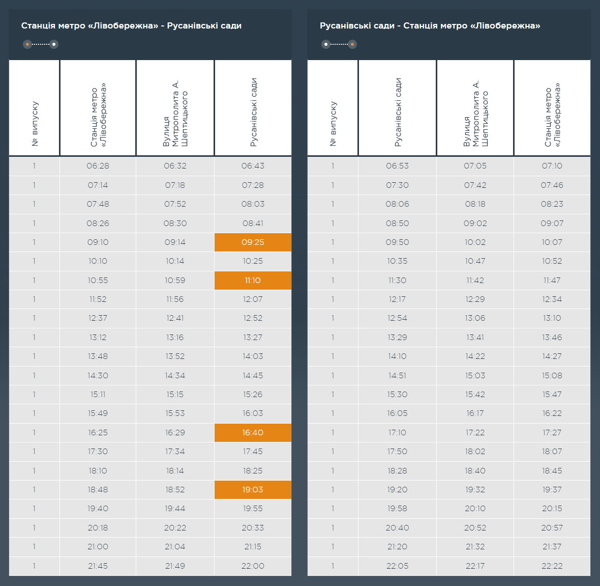Select the first departure time 06:28
The image size is (600, 586).
pos(98,166)
